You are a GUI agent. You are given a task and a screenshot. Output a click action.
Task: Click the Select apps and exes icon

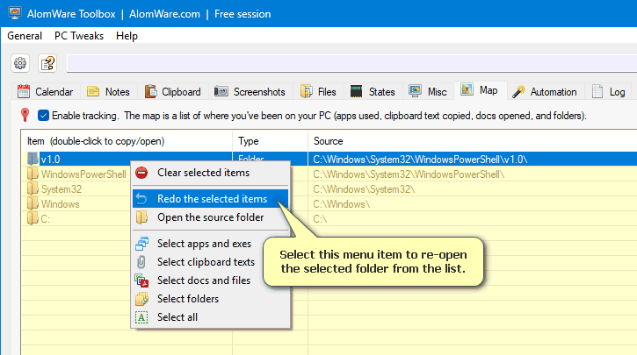[141, 243]
